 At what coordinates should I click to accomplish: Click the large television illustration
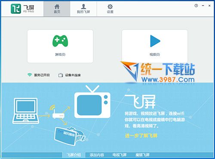pyautogui.click(x=92, y=102)
